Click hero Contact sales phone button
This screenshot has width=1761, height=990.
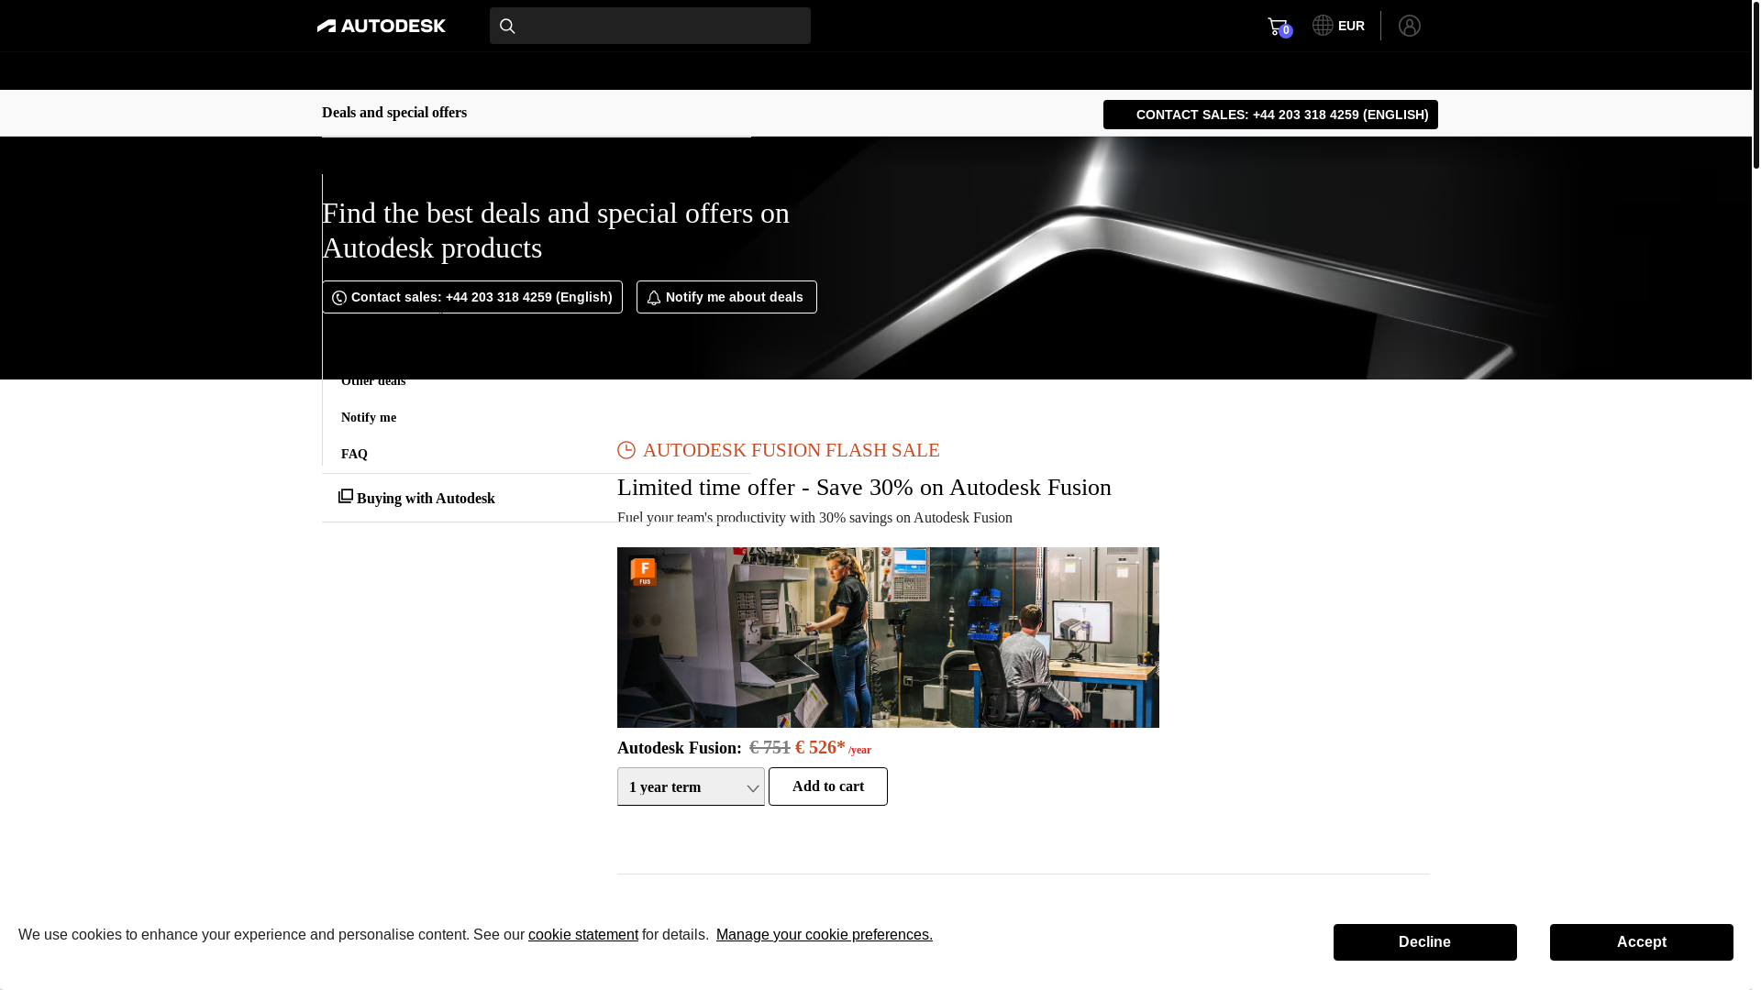pos(472,297)
